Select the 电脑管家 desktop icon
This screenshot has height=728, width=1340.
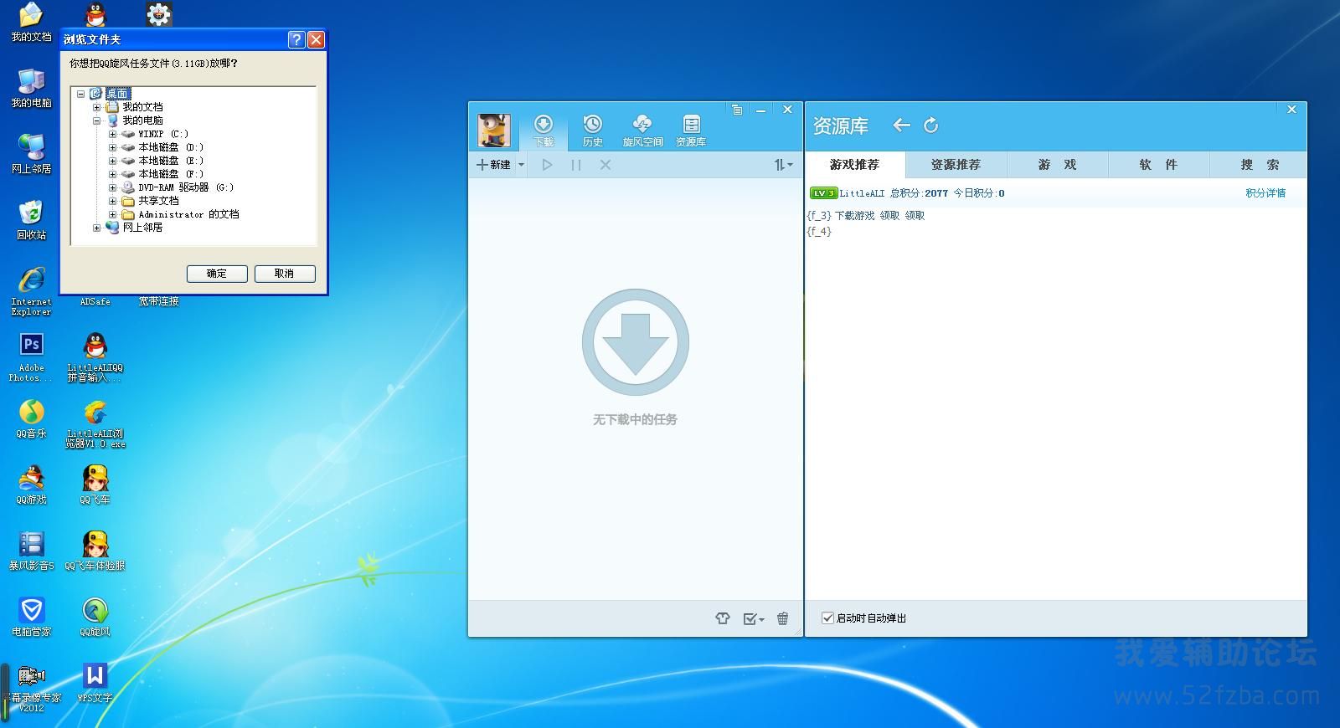pyautogui.click(x=32, y=617)
